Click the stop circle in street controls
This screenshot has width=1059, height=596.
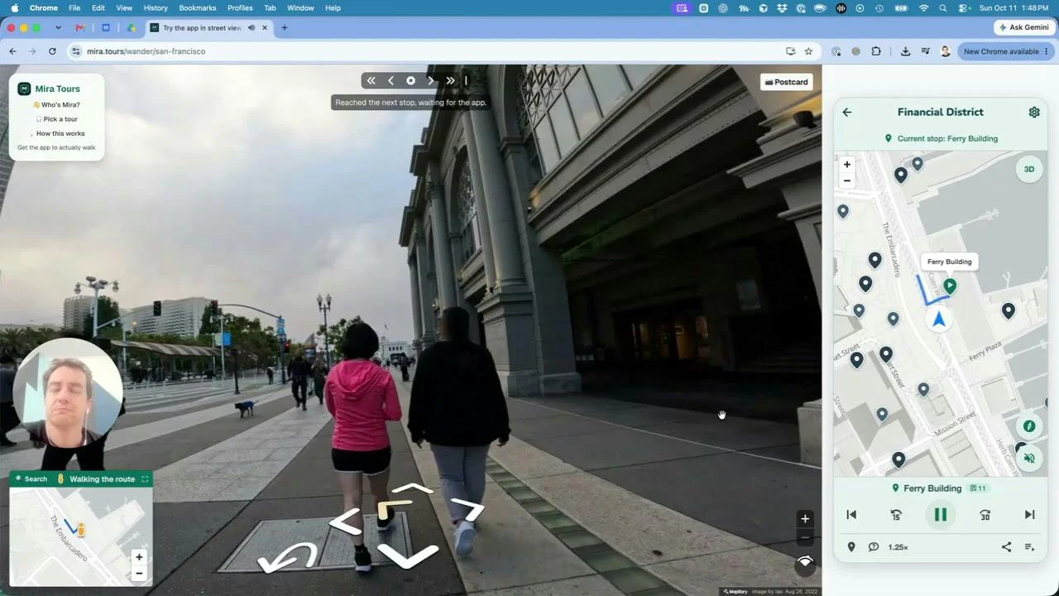click(x=410, y=80)
